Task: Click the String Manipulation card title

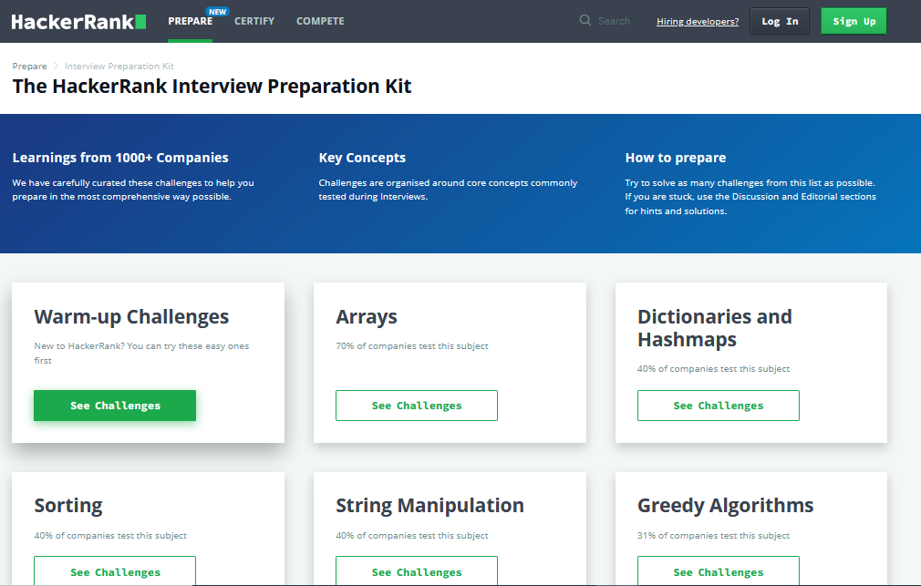Action: [430, 506]
